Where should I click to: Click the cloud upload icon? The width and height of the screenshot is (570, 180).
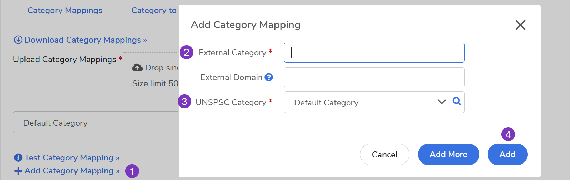138,67
